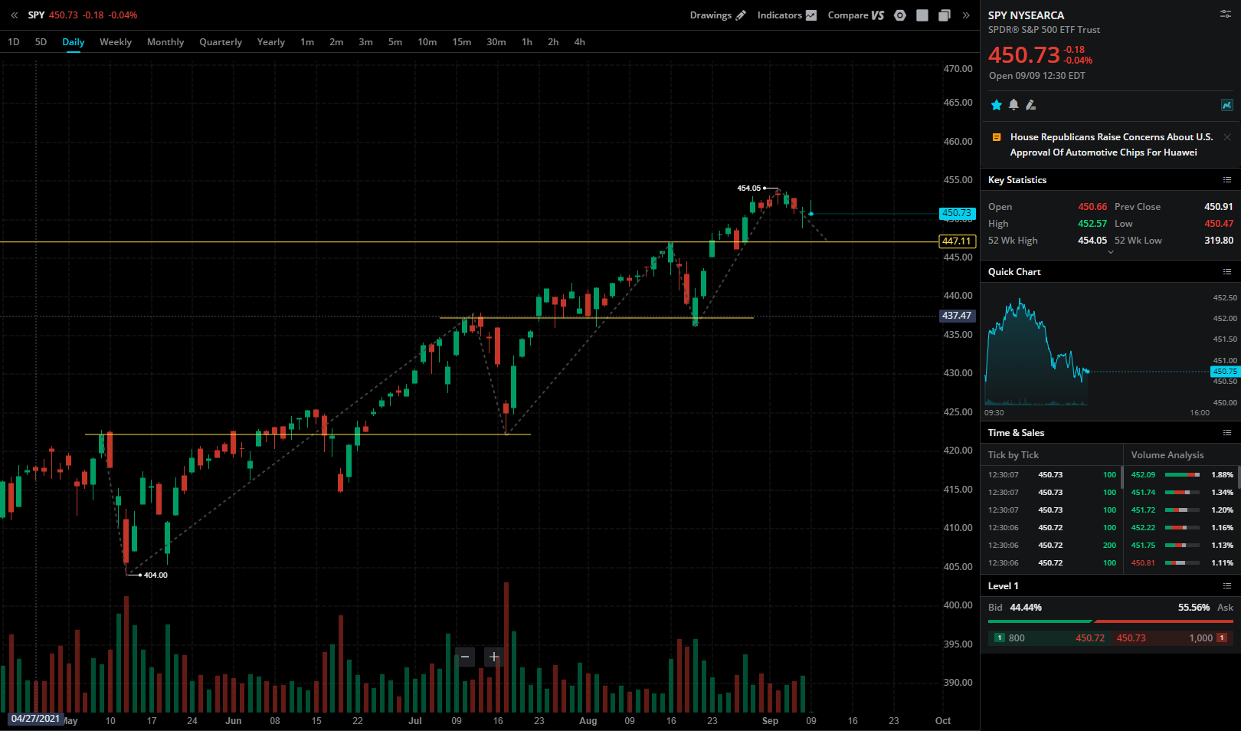
Task: Toggle the watchlist star for SPY
Action: (x=997, y=105)
